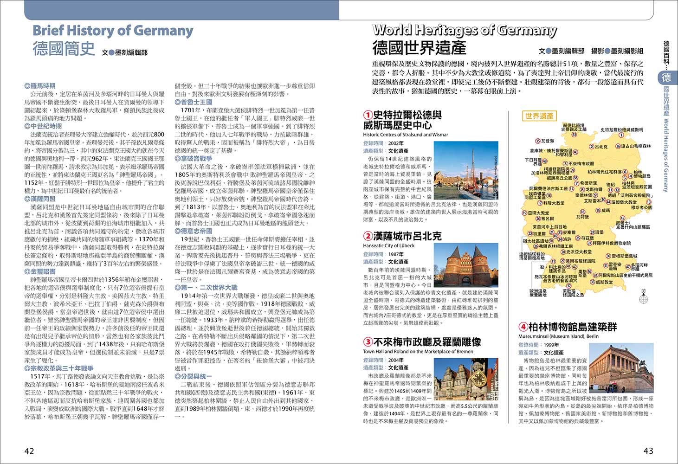Click map marker 33 for 威斯教堂
678x464 pixels.
click(x=592, y=282)
